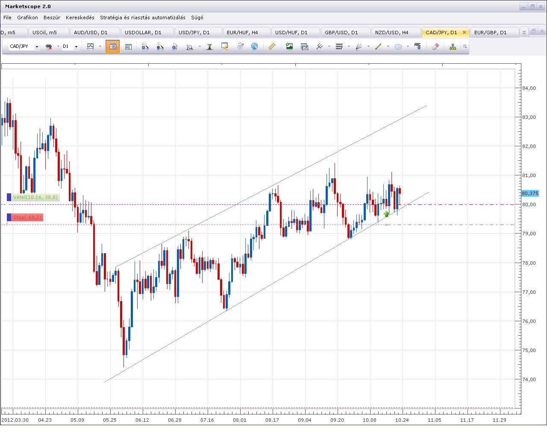This screenshot has width=547, height=438.
Task: Switch to the USDOLLAR, D1 tab
Action: coord(147,33)
